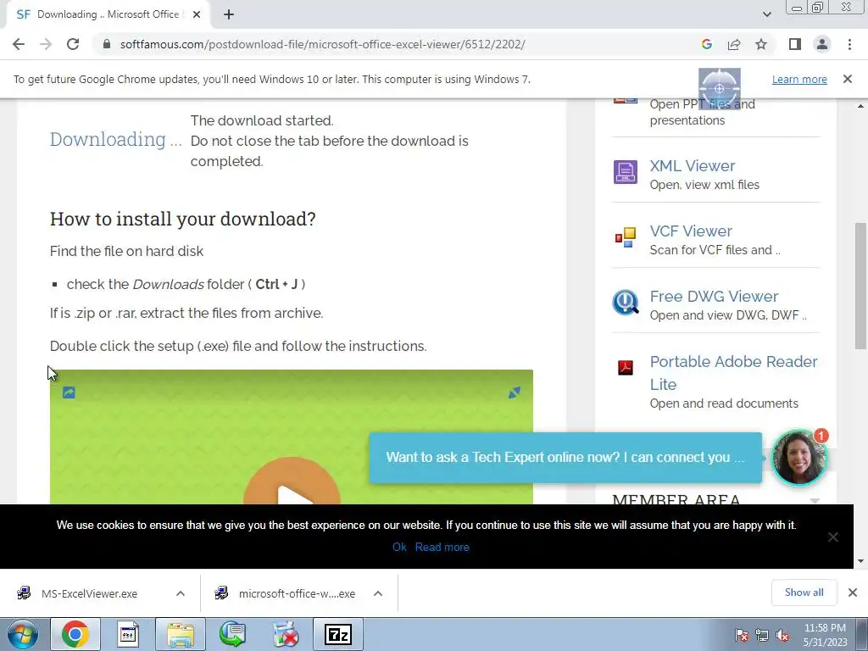Open the 7-Zip taskbar icon
The width and height of the screenshot is (868, 651).
point(337,634)
